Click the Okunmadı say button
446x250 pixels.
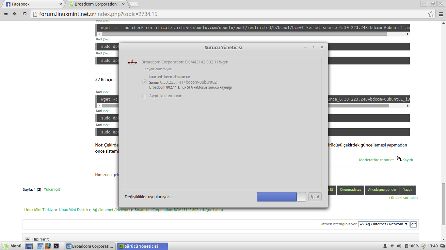(x=351, y=190)
